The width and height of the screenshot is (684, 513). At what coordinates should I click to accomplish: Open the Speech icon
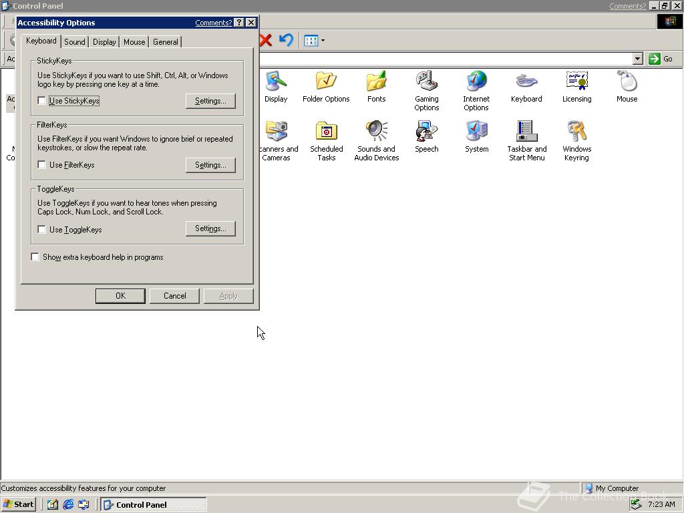coord(426,136)
